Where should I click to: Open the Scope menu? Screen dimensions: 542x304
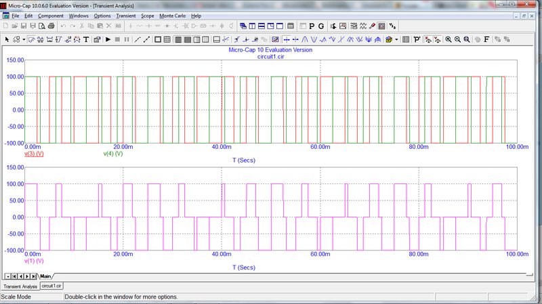[148, 15]
